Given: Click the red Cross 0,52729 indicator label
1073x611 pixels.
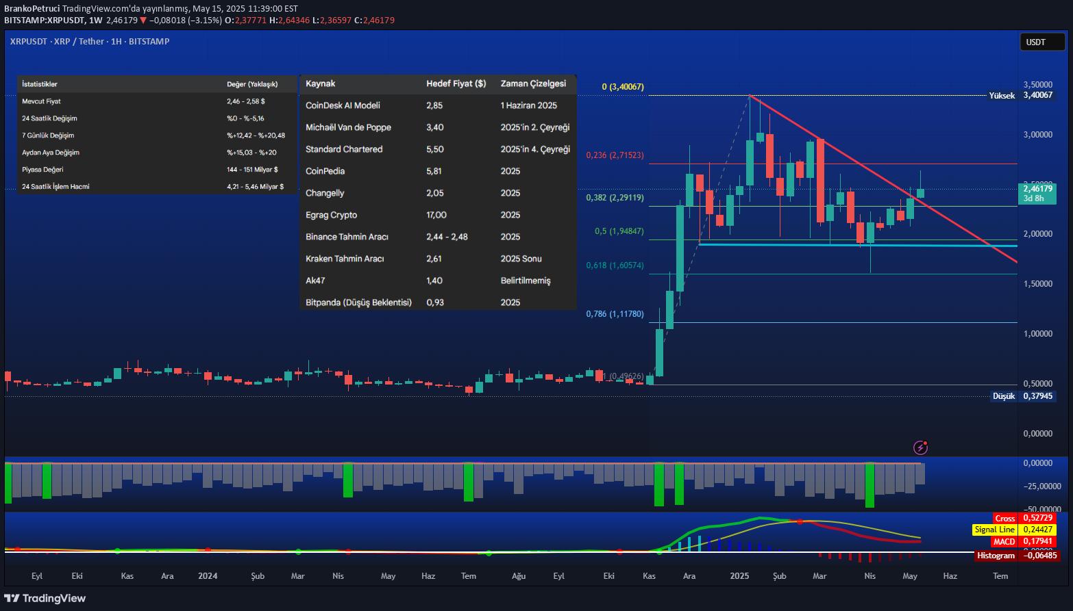Looking at the screenshot, I should point(1024,518).
